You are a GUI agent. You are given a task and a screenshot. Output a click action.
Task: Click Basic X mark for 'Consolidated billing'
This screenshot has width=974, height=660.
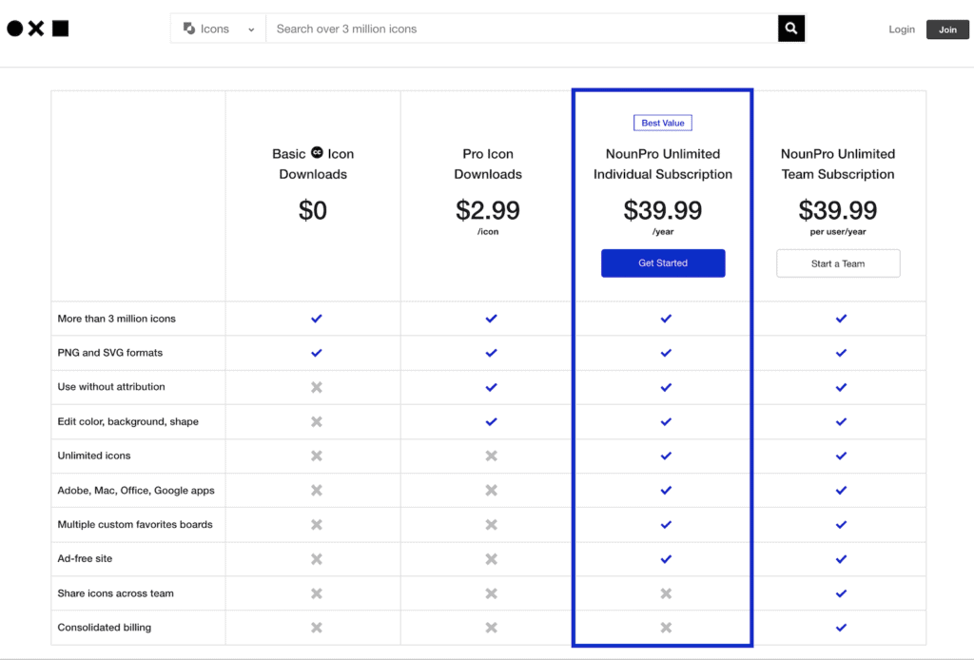pyautogui.click(x=317, y=628)
